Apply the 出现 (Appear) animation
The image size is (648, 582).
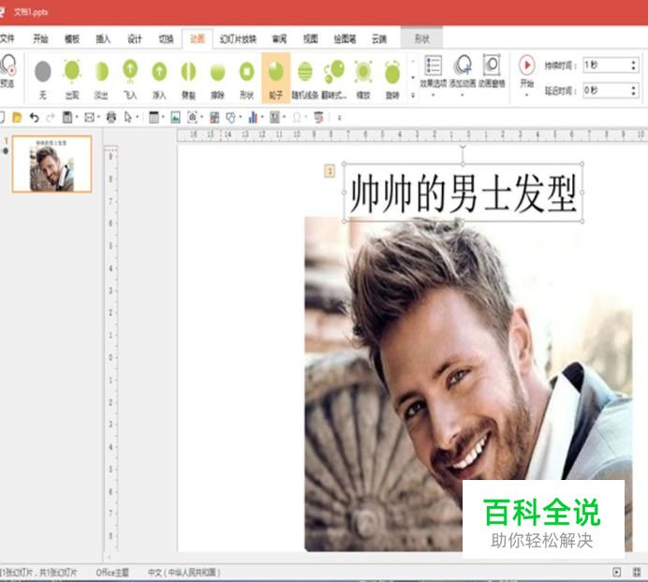point(72,74)
